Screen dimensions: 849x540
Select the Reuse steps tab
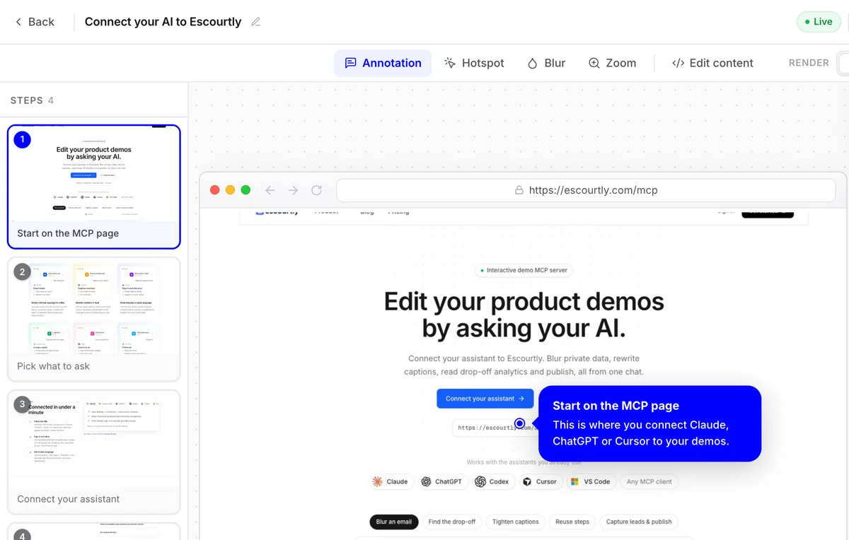(572, 522)
